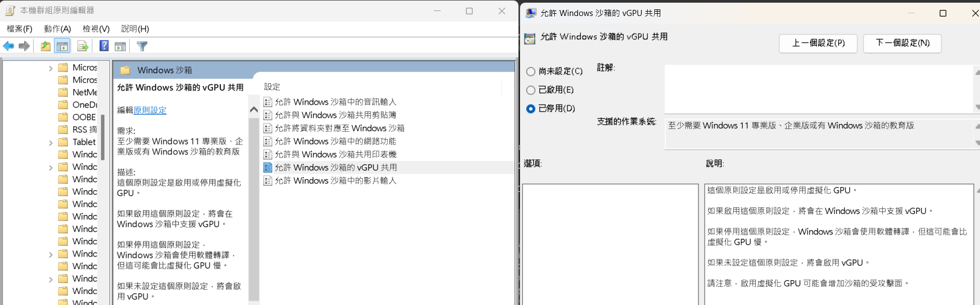Open the 檢視(V) menu
Screen dimensions: 980x305
click(x=96, y=29)
